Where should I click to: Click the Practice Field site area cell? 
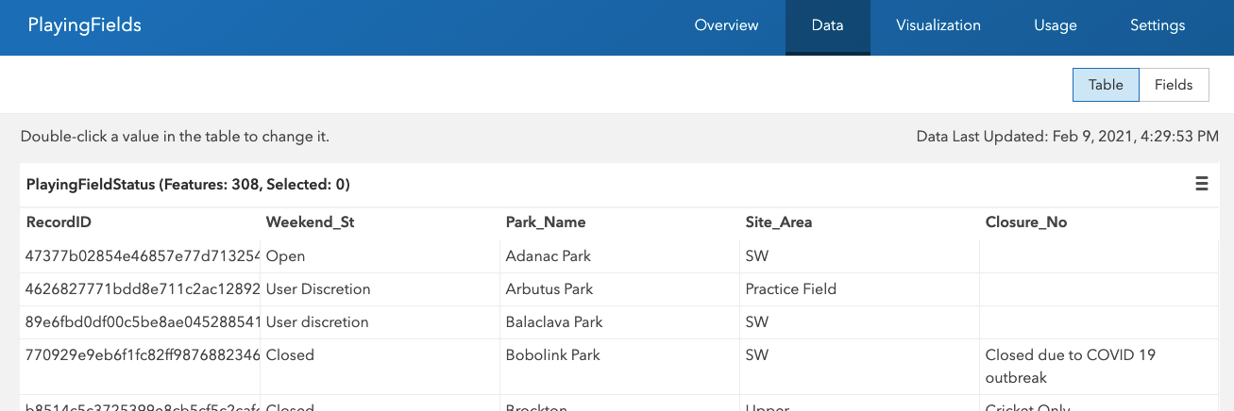(x=860, y=289)
